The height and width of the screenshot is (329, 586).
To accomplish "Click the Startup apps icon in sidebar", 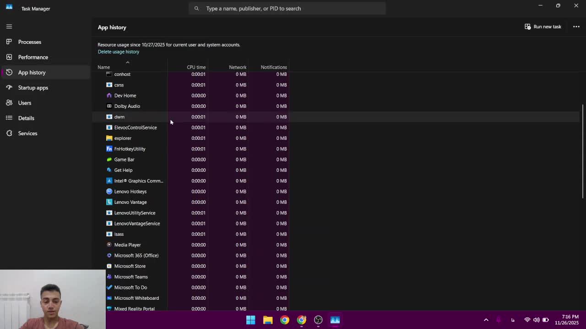I will pos(9,88).
